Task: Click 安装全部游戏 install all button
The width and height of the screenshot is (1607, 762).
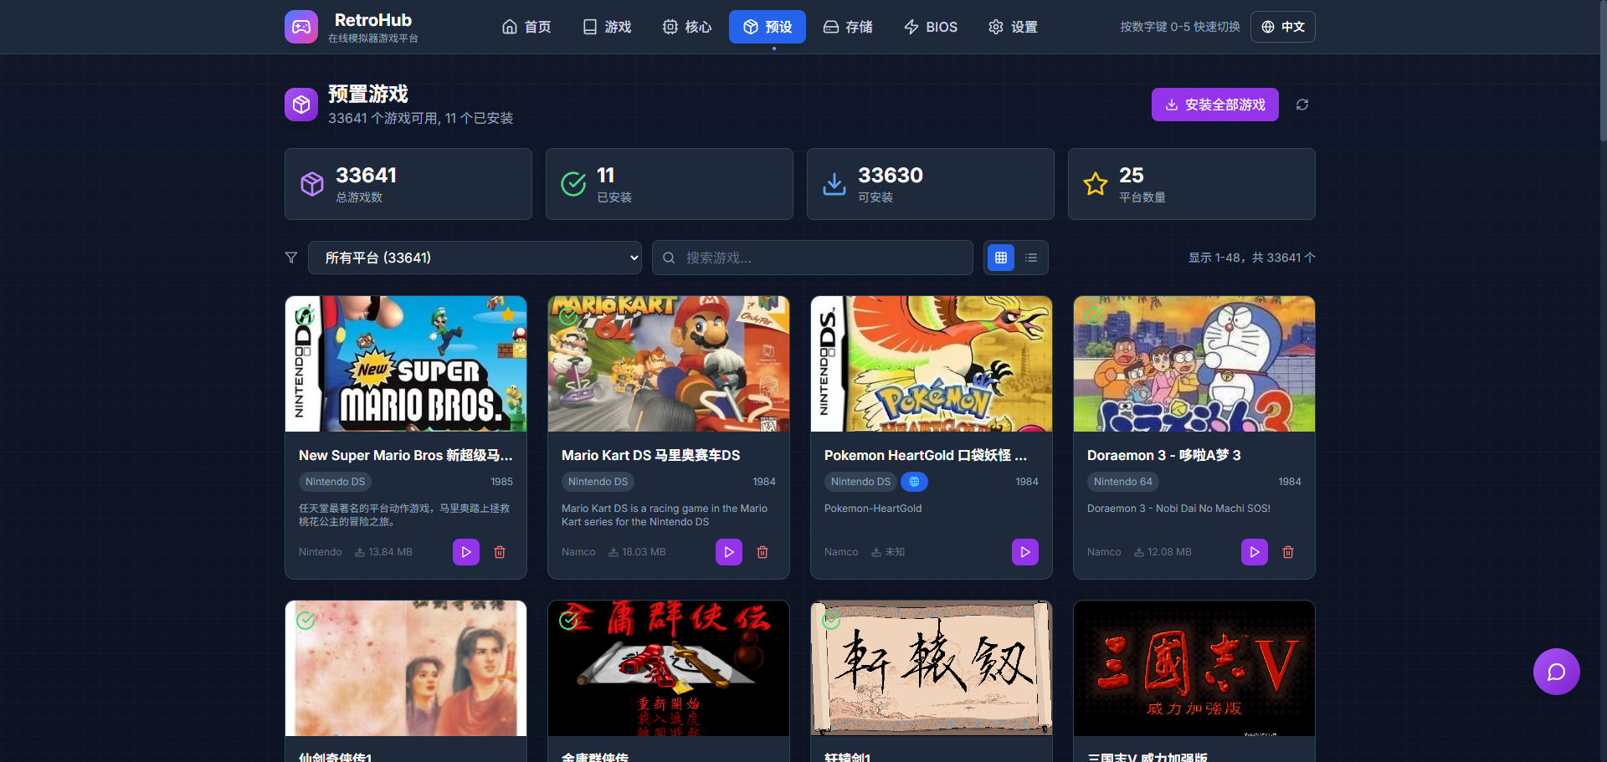Action: [1214, 105]
